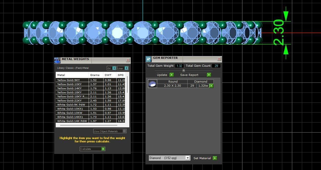Select the White Gold:10KW row
This screenshot has height=170, width=321.
tap(90, 113)
